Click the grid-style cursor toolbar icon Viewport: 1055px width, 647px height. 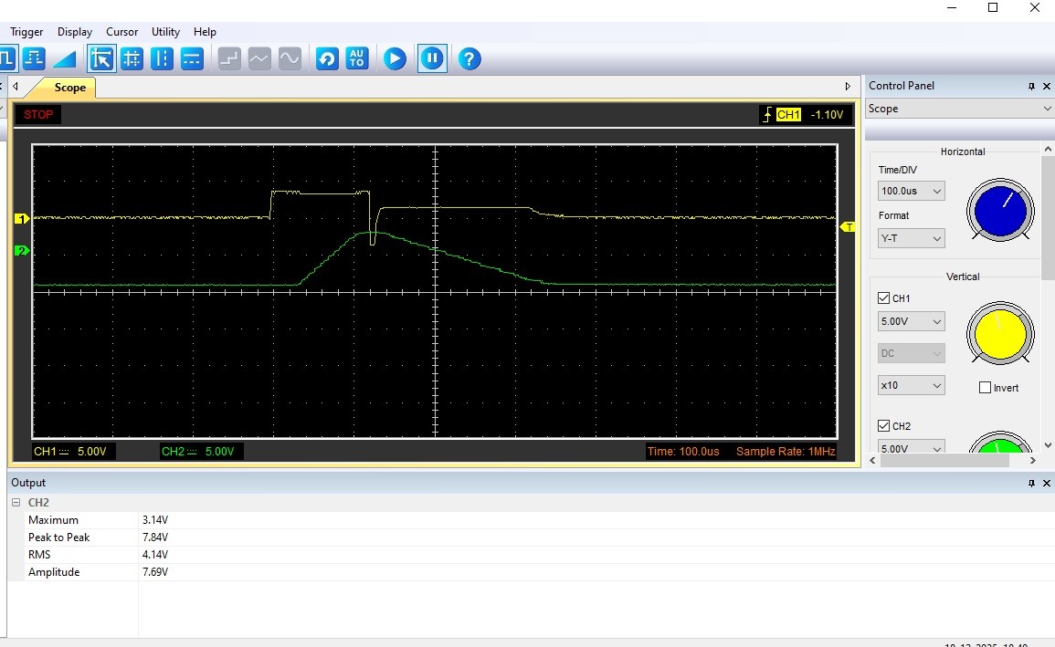pos(132,59)
